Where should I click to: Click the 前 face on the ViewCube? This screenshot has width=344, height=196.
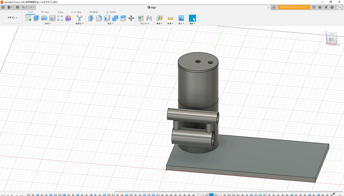coord(331,39)
